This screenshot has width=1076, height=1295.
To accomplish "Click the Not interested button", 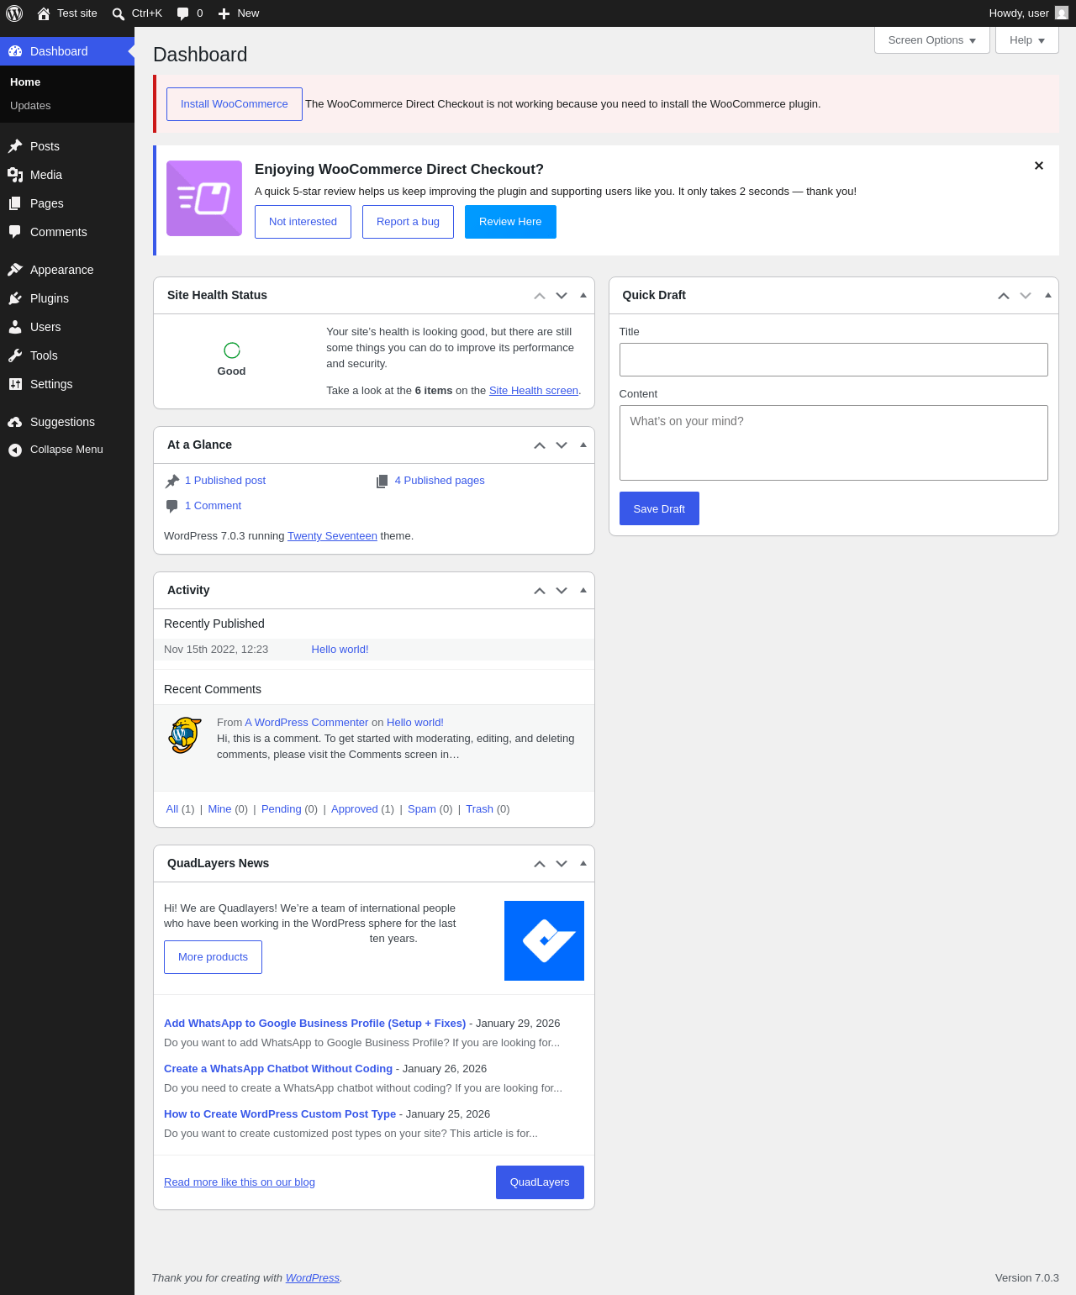I will (303, 222).
